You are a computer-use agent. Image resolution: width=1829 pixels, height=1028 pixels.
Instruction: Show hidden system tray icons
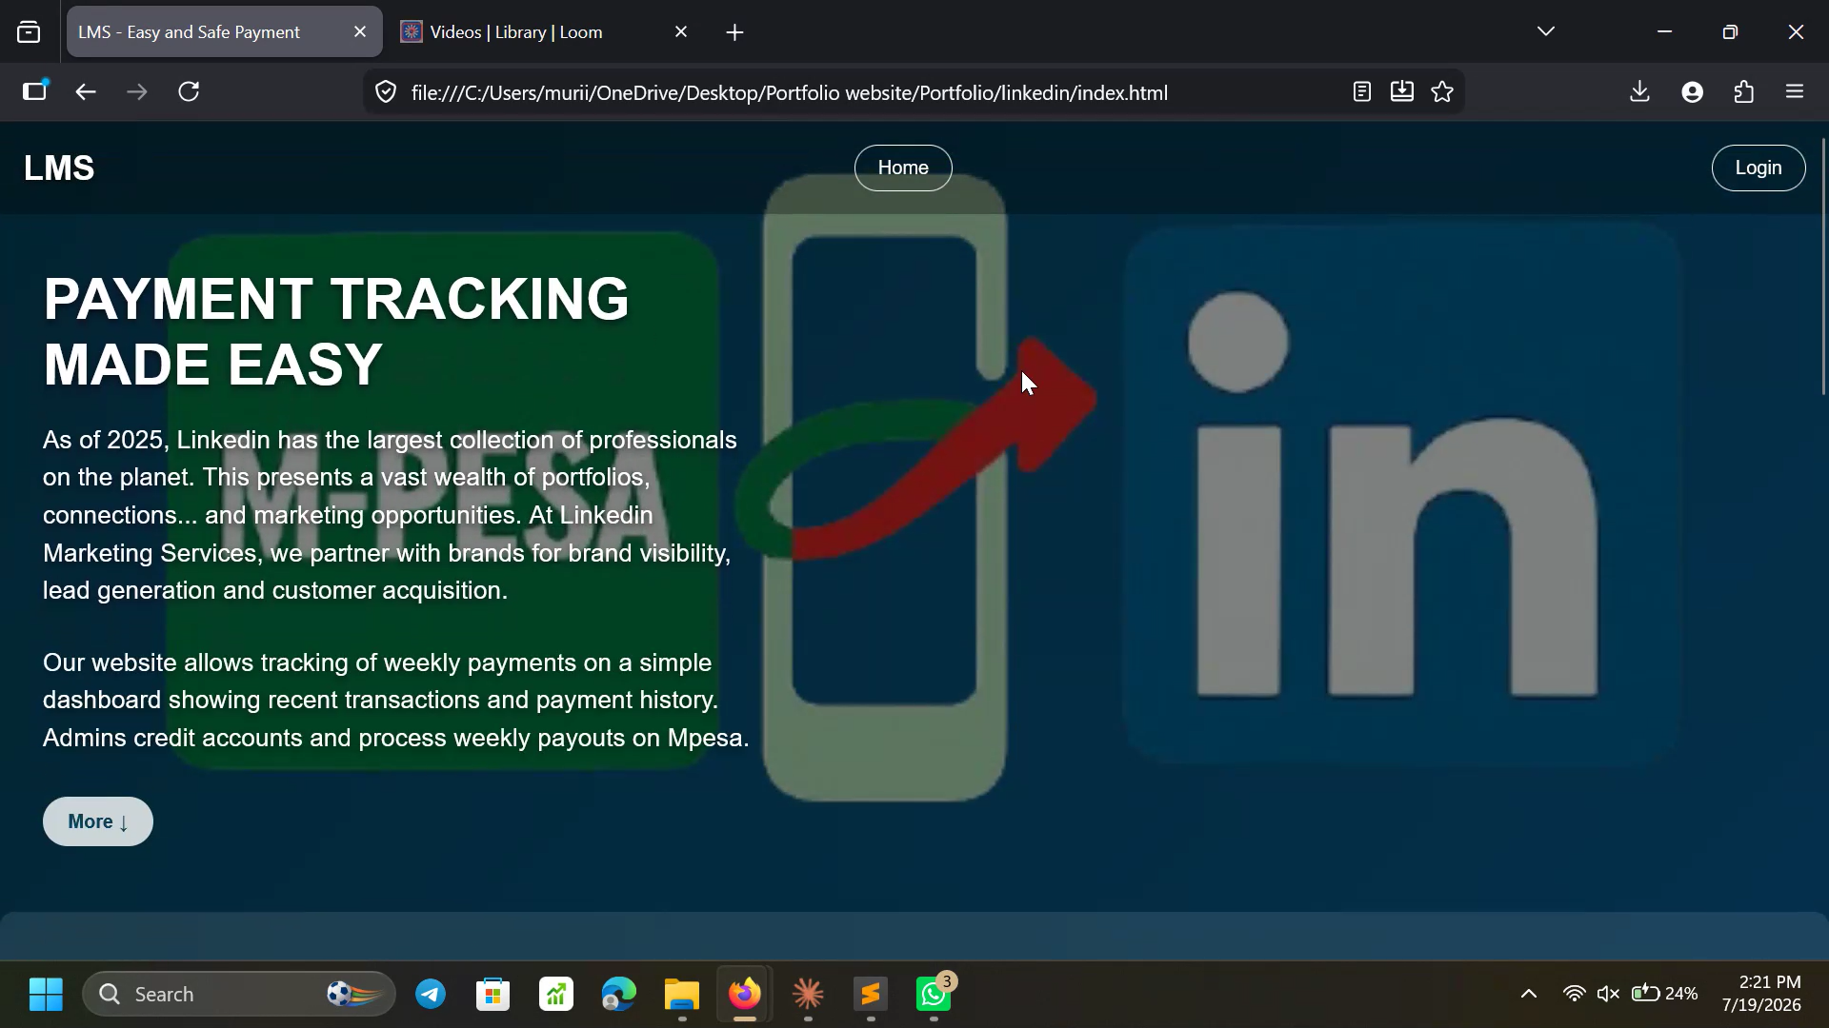point(1529,995)
